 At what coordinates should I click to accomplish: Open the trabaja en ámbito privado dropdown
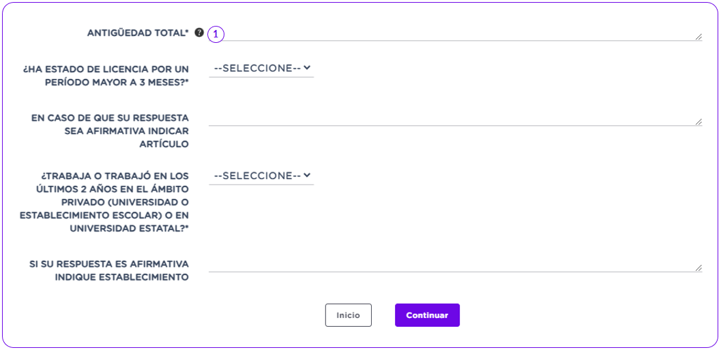[261, 176]
